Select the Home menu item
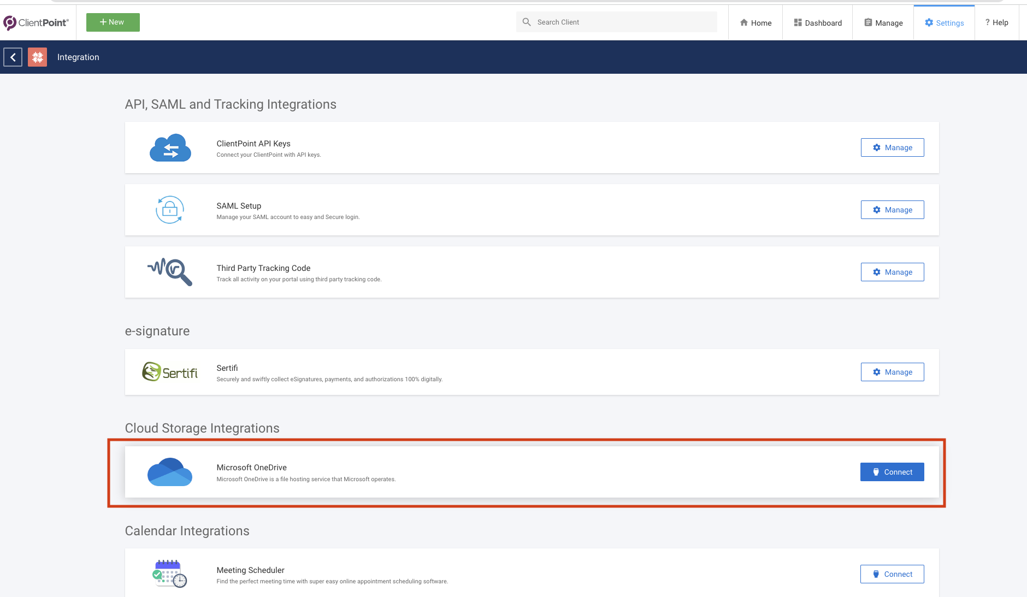This screenshot has height=597, width=1027. click(756, 22)
